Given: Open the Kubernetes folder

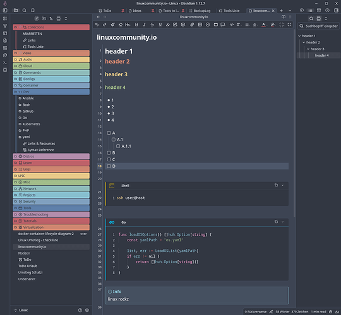Looking at the screenshot, I should click(x=32, y=124).
